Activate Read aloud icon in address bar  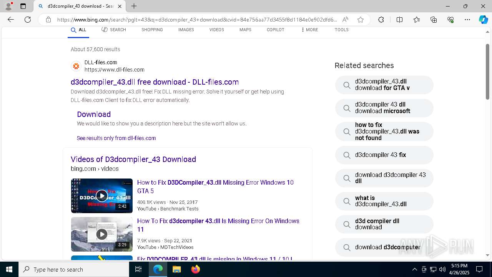tap(345, 20)
